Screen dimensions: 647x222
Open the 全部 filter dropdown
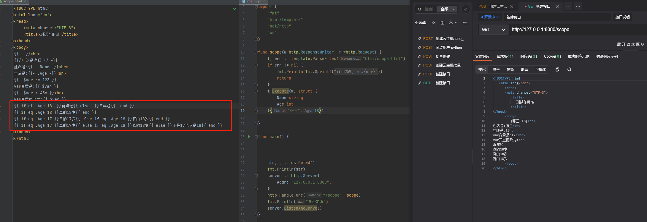pos(447,9)
